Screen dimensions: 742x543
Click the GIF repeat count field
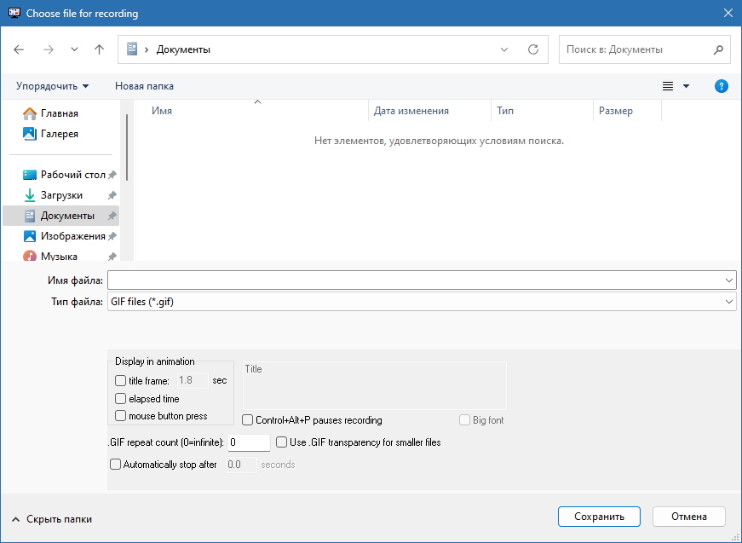(x=249, y=442)
